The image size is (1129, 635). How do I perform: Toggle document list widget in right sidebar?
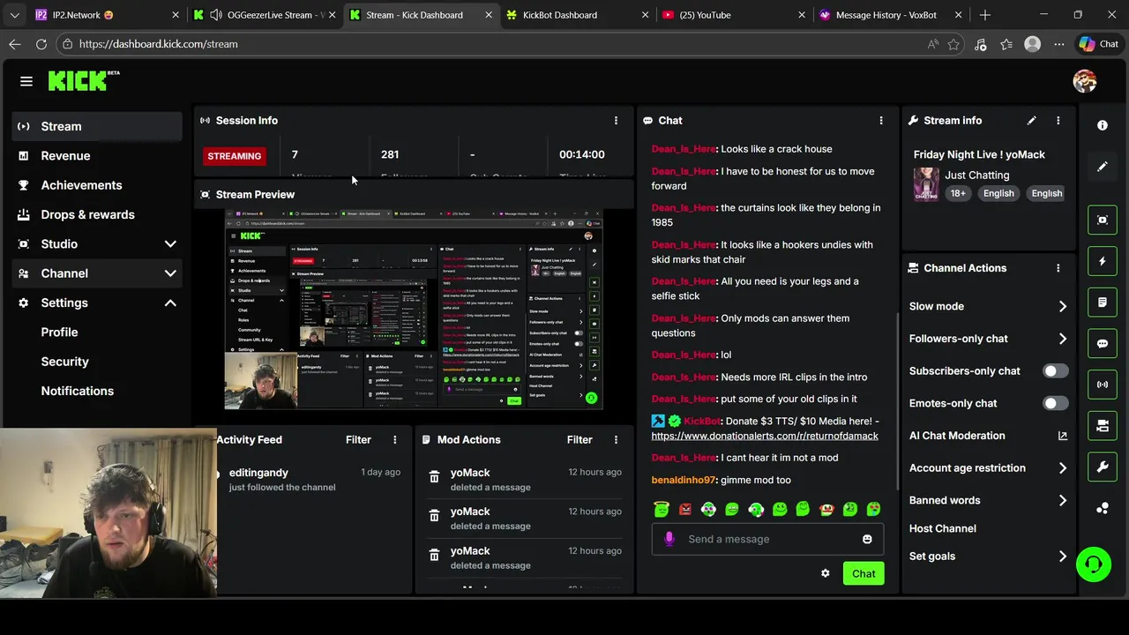(1102, 303)
